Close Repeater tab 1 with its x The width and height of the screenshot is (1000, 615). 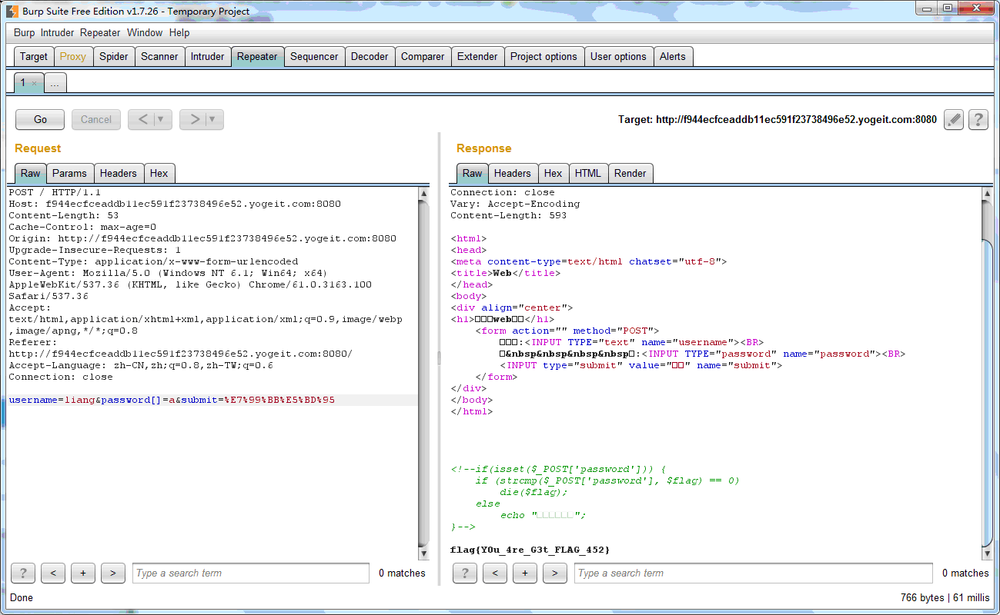34,83
